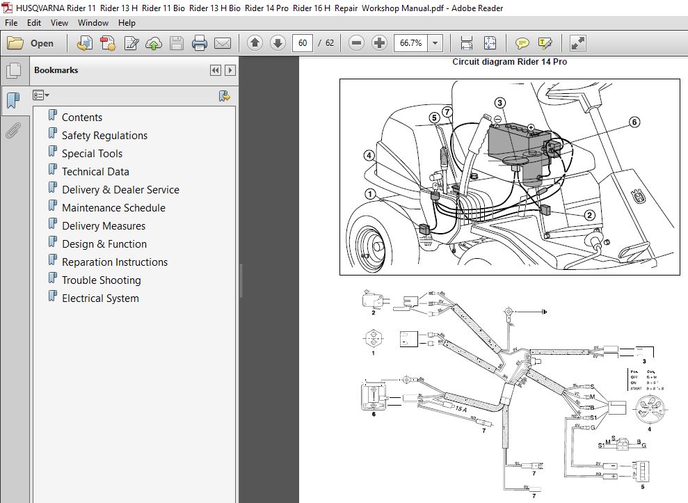
Task: Select the Electrical System bookmark
Action: [100, 298]
